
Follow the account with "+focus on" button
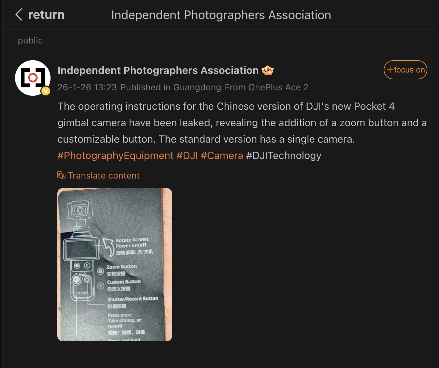[x=405, y=70]
